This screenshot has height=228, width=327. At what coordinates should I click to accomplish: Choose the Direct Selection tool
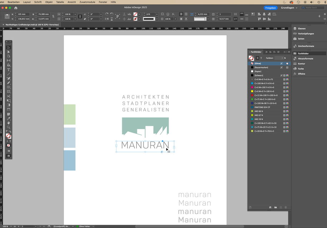9,52
